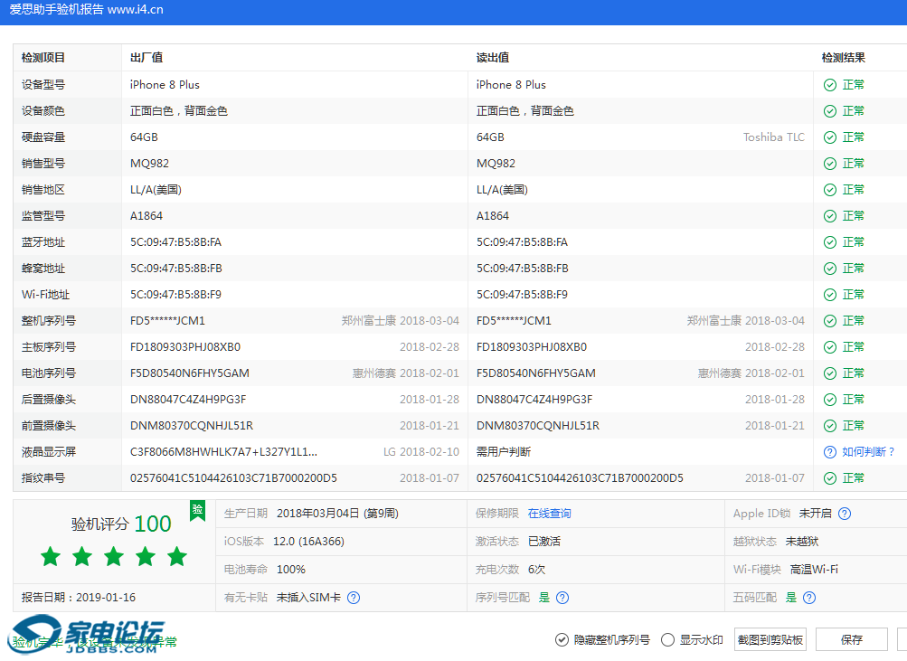
Task: Toggle 隐藏整机序列号 option
Action: click(x=602, y=639)
